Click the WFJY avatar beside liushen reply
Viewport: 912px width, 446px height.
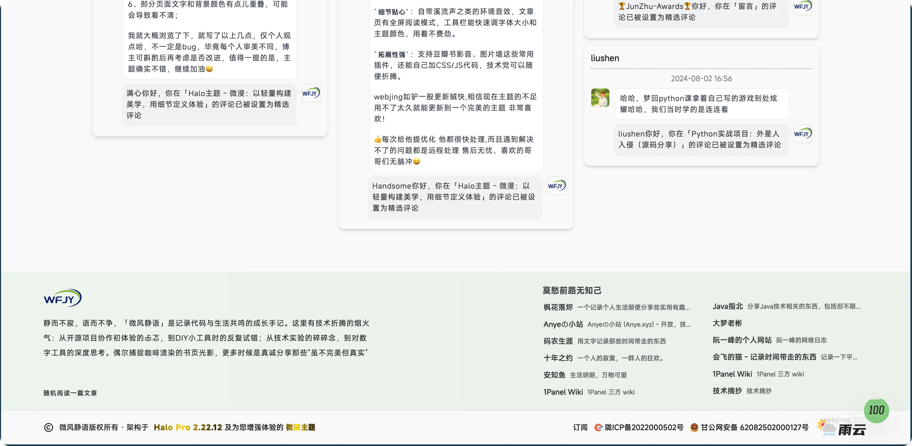click(803, 134)
